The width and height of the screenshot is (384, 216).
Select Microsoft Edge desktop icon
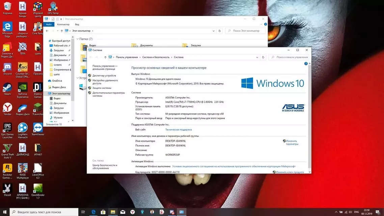(x=7, y=30)
